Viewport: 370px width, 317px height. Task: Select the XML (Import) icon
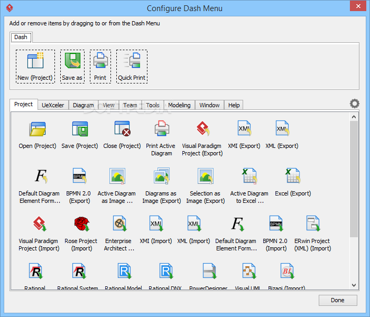tap(194, 223)
